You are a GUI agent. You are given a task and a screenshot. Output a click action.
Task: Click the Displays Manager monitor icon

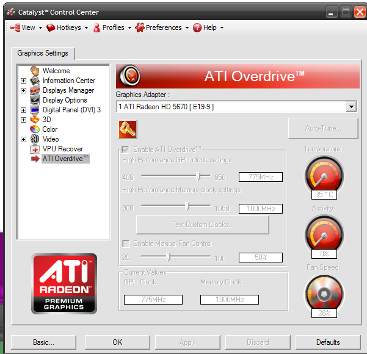click(x=35, y=90)
